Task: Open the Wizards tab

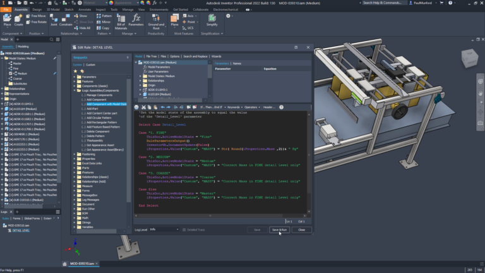Action: (x=216, y=56)
